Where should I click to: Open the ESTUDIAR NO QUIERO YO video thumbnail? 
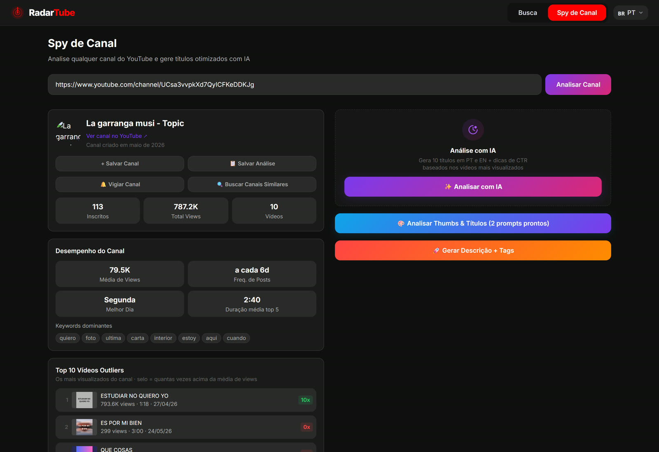coord(84,400)
